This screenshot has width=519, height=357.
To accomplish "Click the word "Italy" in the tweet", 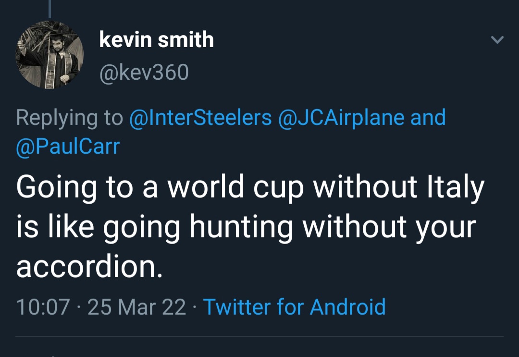I will (455, 188).
